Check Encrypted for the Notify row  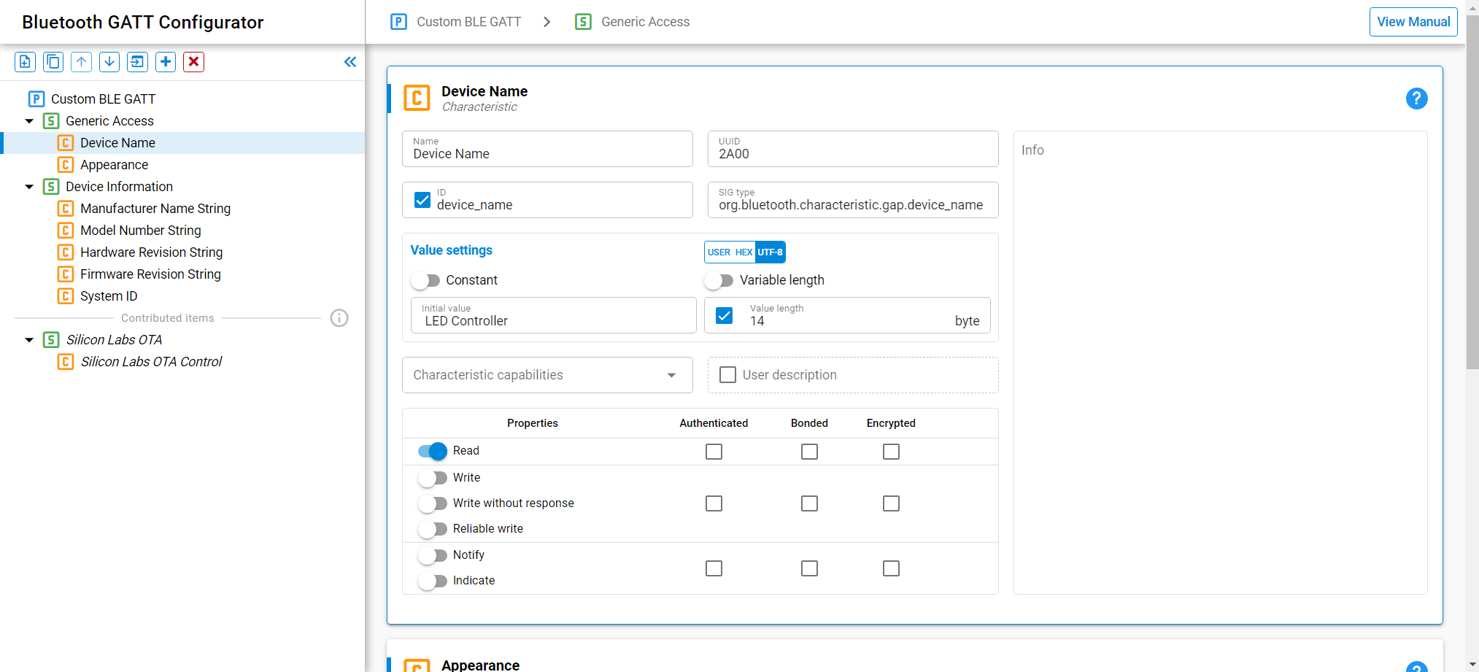coord(891,568)
